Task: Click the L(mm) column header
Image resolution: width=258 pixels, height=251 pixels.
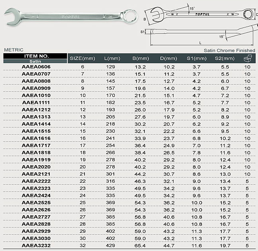Action: click(112, 58)
